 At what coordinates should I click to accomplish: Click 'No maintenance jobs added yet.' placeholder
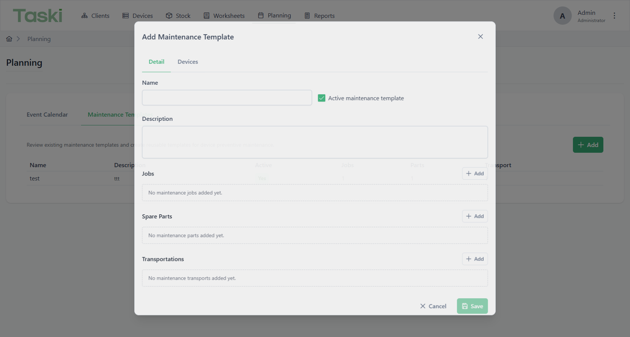pos(185,193)
